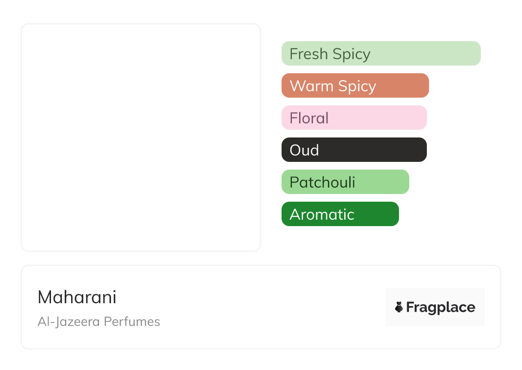Click the Fragplace perfume bottle logo icon
522x370 pixels.
tap(399, 307)
